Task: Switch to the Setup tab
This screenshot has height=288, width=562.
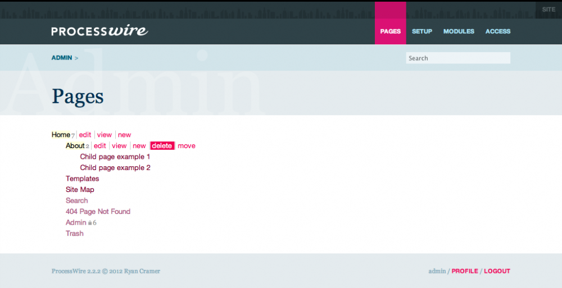Action: 422,31
